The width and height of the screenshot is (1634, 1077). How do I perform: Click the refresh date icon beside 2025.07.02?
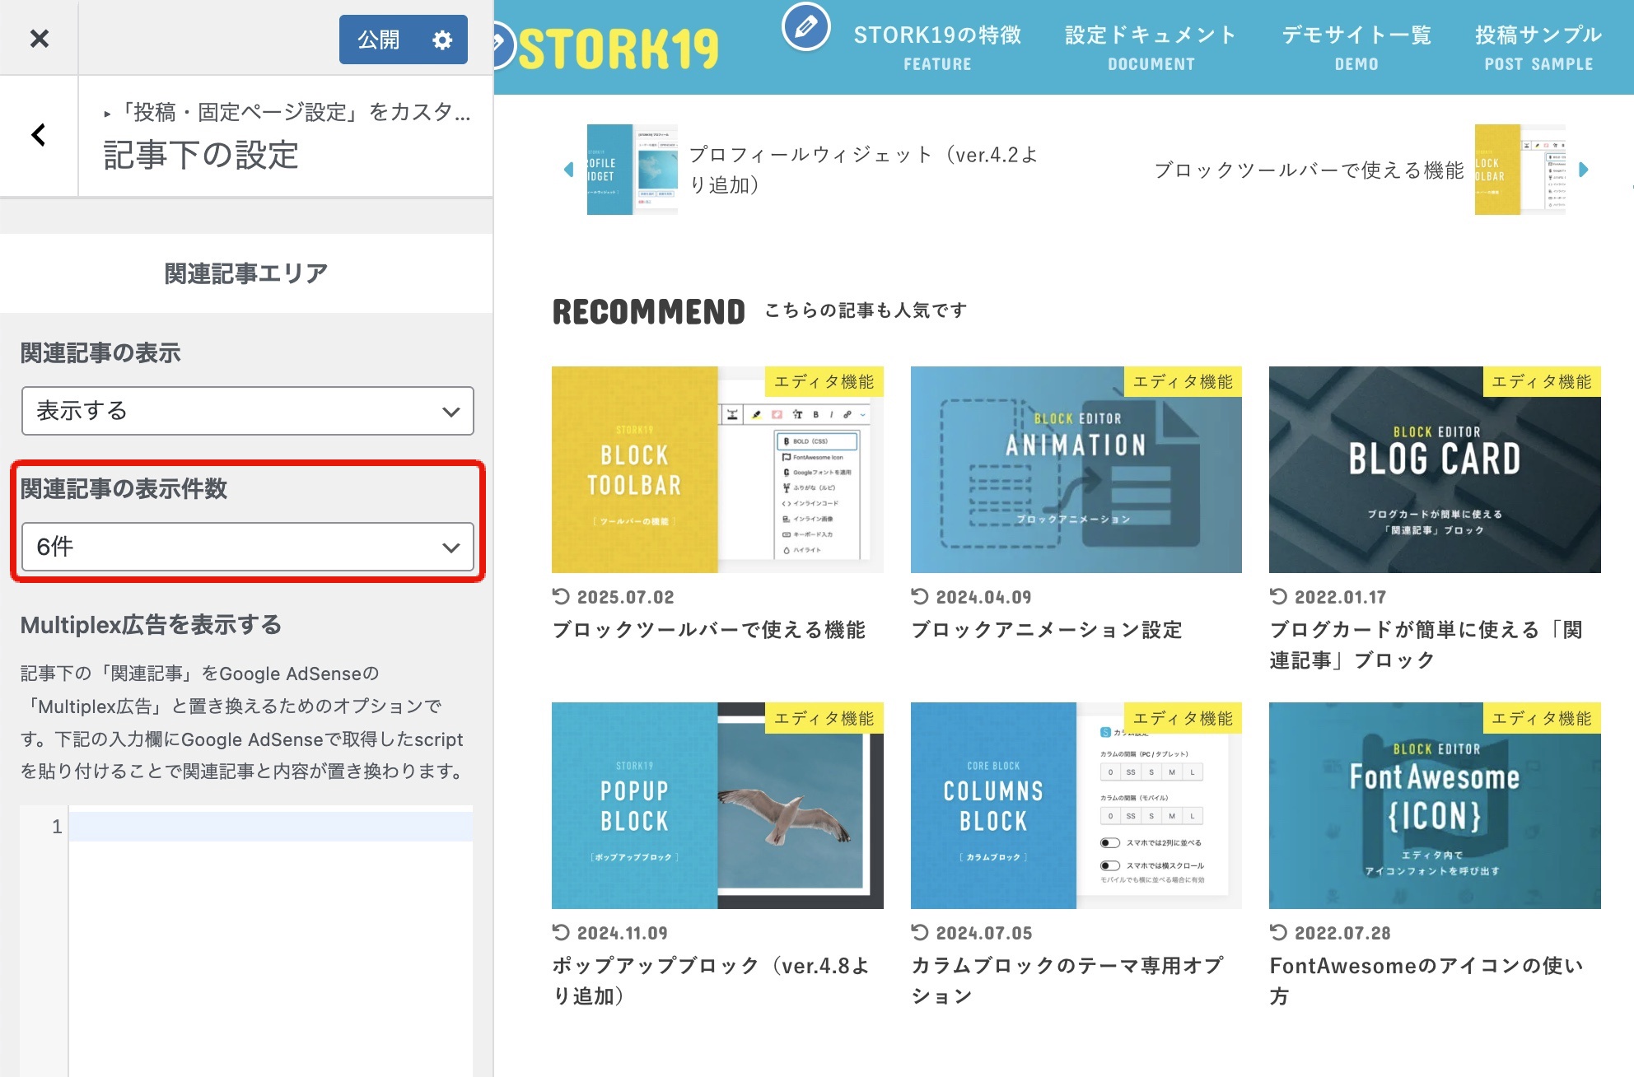click(x=561, y=596)
